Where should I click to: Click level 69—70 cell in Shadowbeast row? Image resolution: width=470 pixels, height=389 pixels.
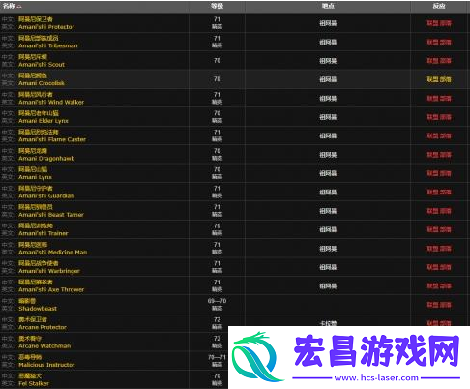point(217,304)
